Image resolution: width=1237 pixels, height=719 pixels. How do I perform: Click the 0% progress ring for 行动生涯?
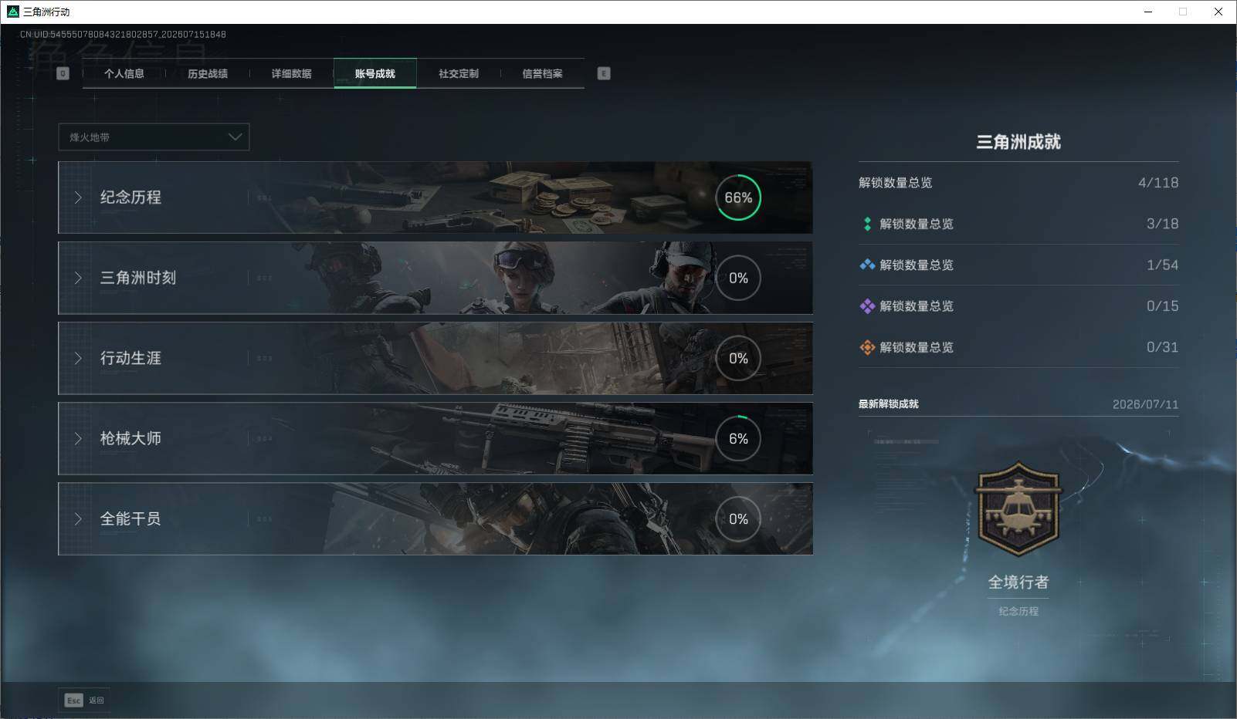[x=738, y=358]
